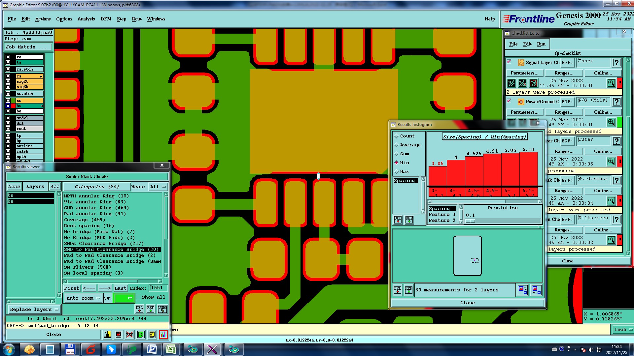The image size is (634, 356).
Task: Open the Meas: All dropdown
Action: click(x=157, y=187)
